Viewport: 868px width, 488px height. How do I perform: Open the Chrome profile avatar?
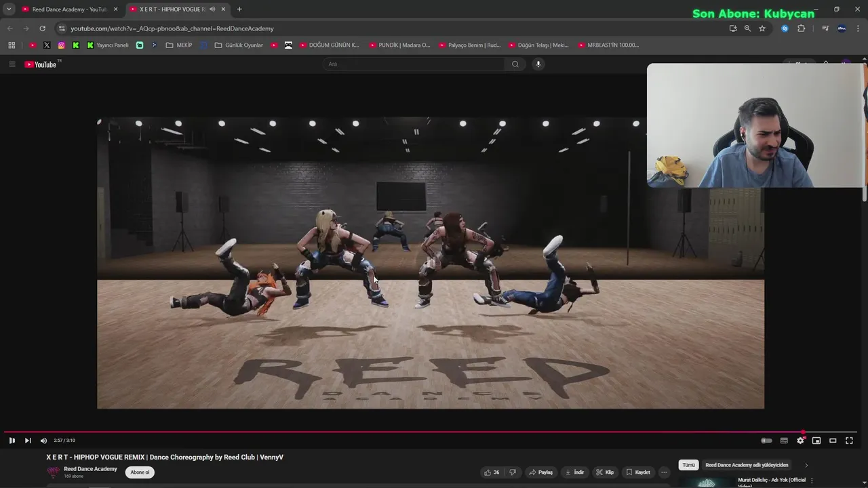842,28
